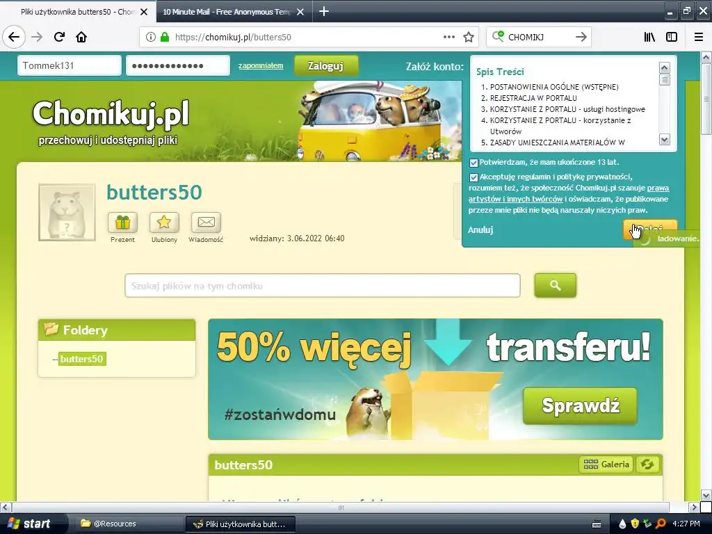This screenshot has height=534, width=712.
Task: Focus the password field
Action: [178, 65]
